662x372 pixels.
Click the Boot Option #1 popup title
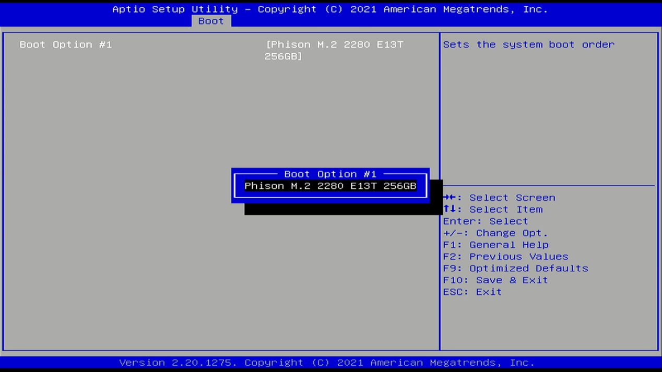(330, 174)
